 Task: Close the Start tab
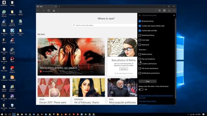[56, 6]
